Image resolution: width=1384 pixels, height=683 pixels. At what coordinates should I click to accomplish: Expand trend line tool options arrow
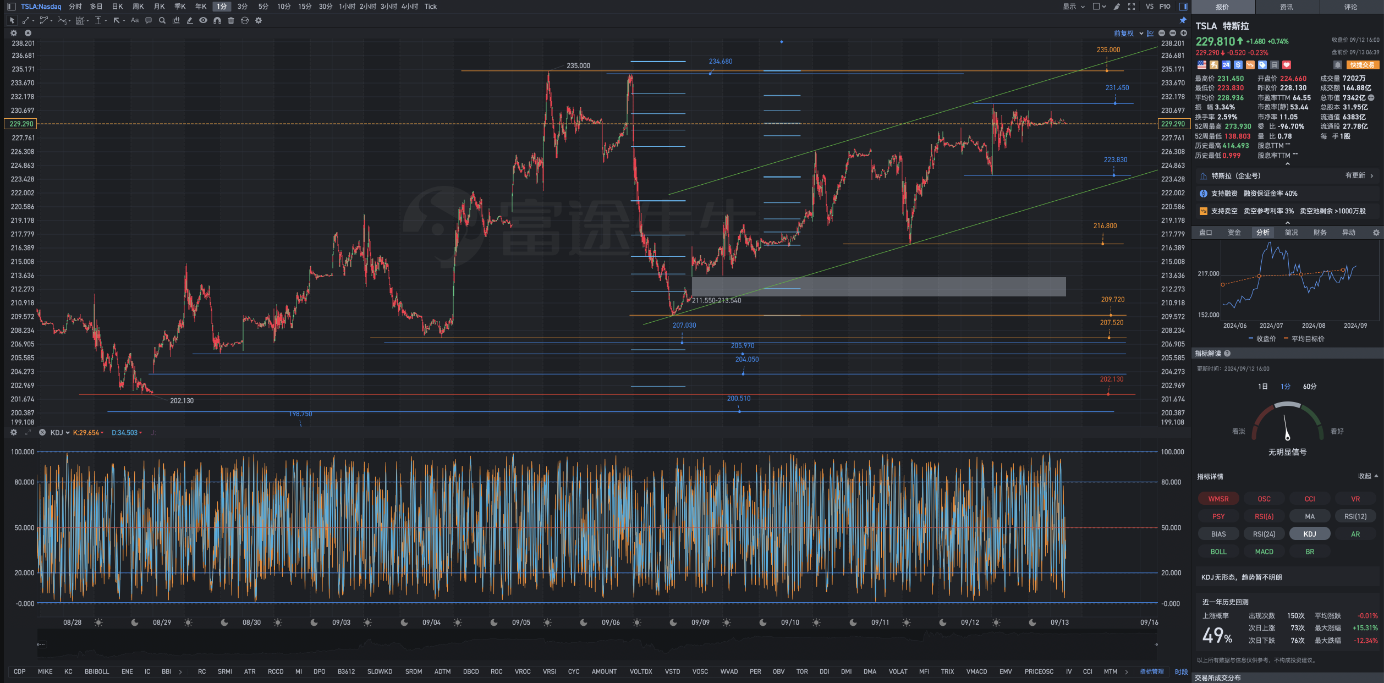(33, 21)
